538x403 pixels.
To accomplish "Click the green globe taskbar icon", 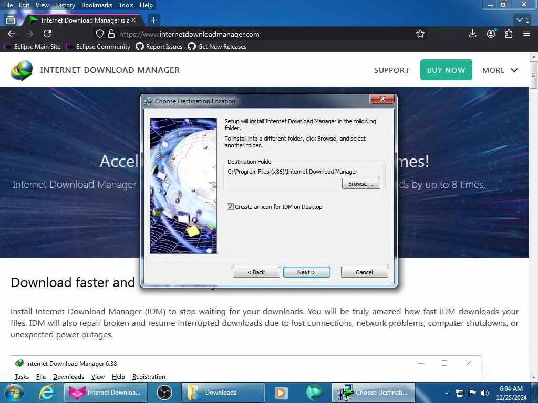I will pyautogui.click(x=314, y=393).
